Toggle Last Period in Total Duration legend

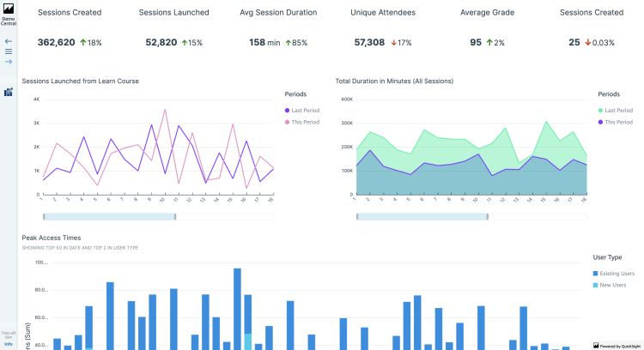click(618, 111)
